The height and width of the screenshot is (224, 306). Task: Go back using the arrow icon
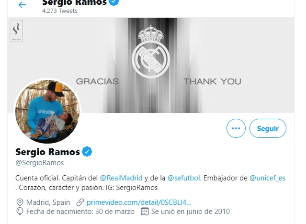point(22,5)
